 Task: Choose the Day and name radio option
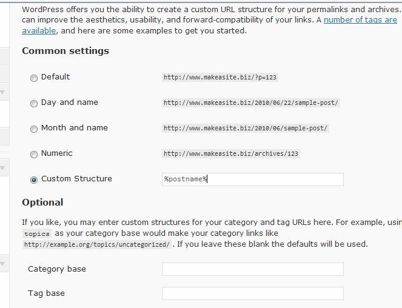pos(34,104)
